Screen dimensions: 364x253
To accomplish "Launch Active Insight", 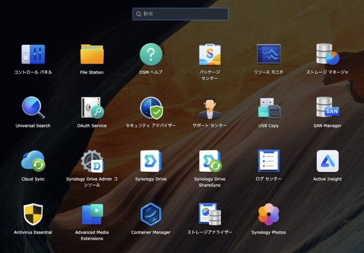I will tap(328, 161).
